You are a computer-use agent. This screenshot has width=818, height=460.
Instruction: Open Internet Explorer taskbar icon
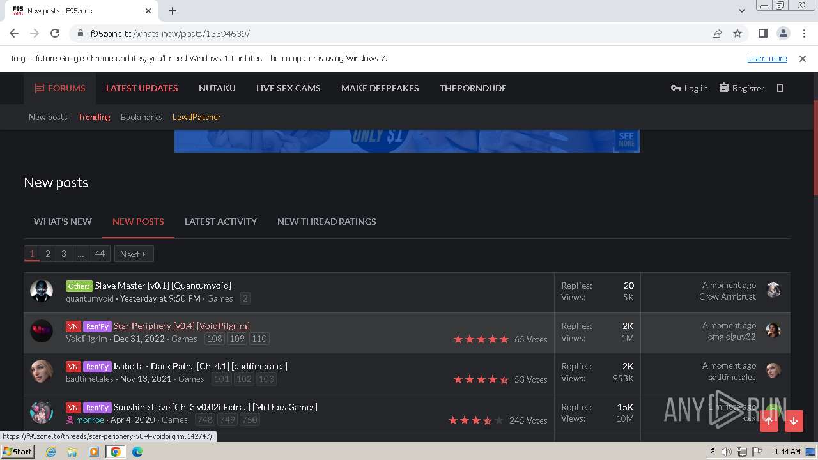tap(51, 452)
